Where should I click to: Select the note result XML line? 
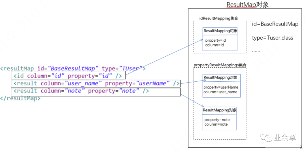coord(96,91)
